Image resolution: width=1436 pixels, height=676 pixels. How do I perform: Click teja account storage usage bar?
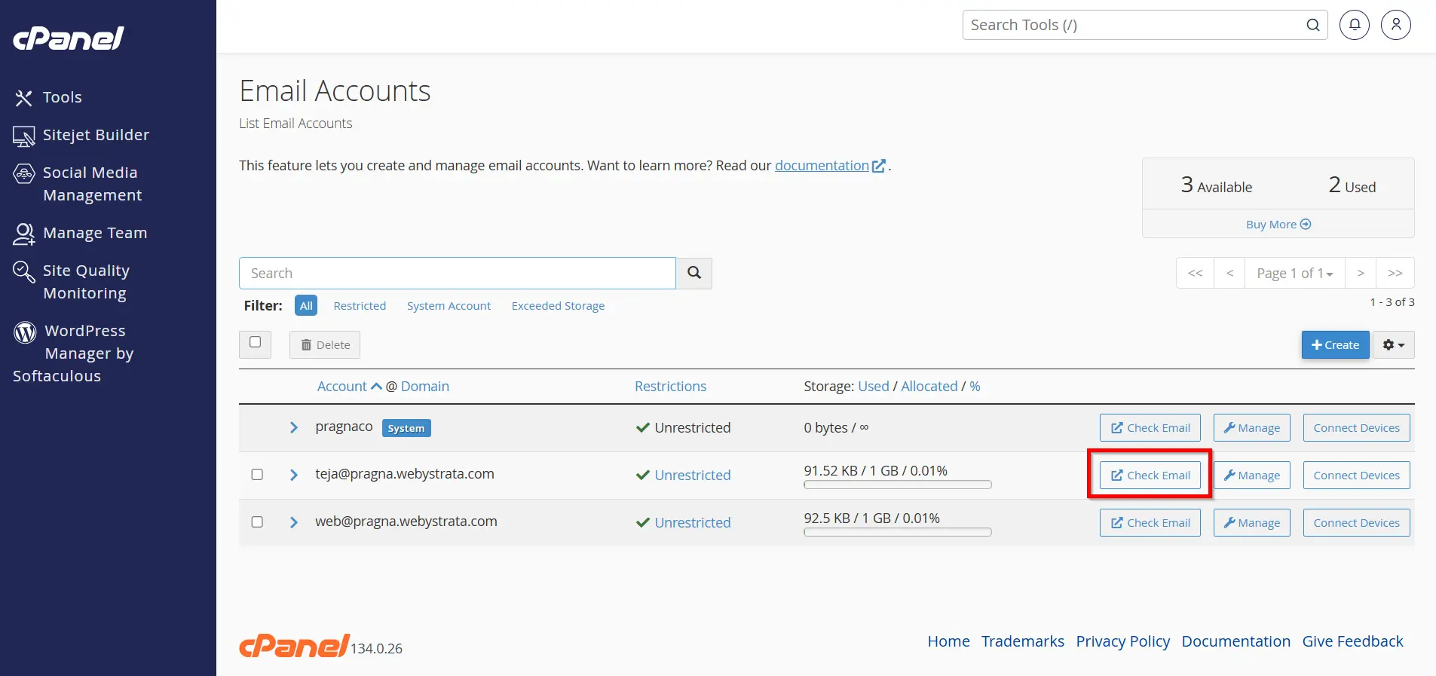tap(898, 485)
